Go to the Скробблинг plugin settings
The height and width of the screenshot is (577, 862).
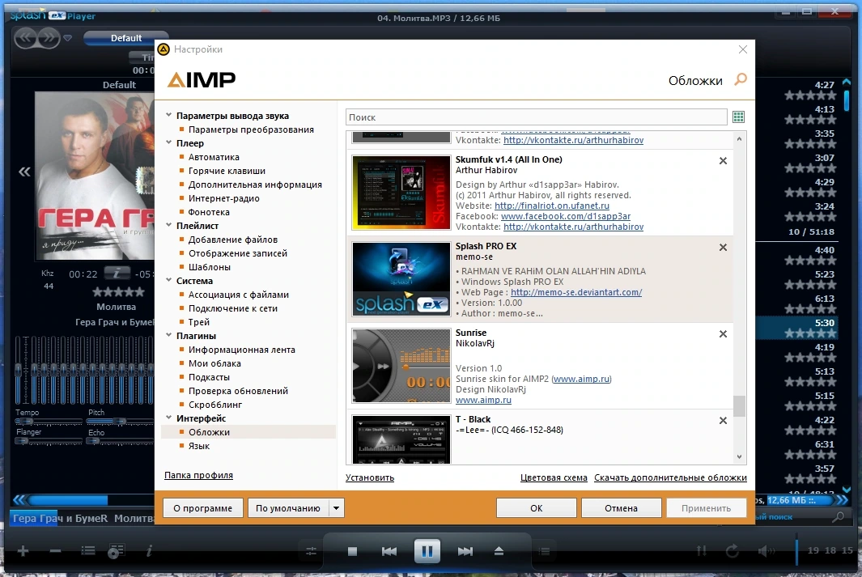(215, 405)
